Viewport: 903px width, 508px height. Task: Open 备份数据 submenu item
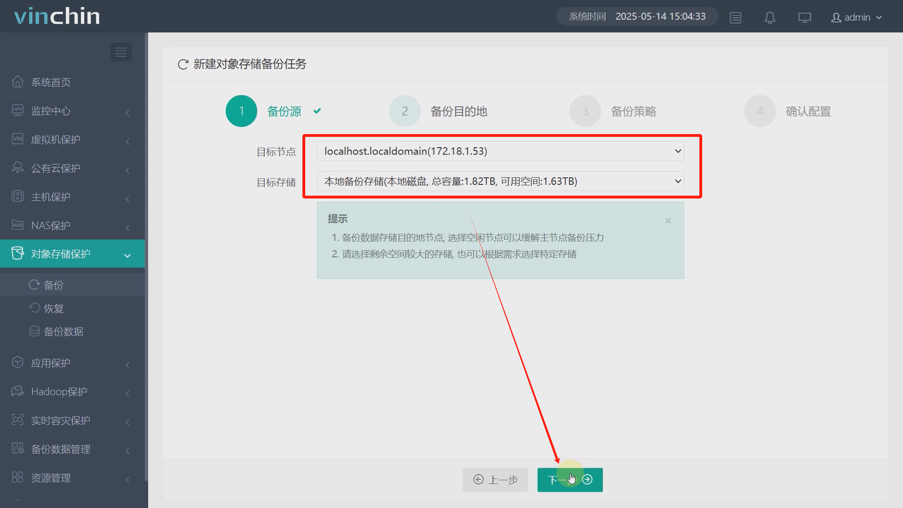63,332
